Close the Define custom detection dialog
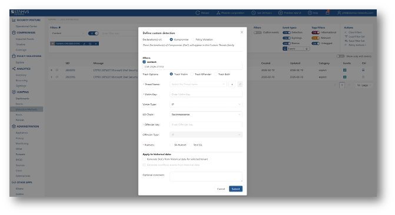395x215 pixels. pyautogui.click(x=241, y=32)
